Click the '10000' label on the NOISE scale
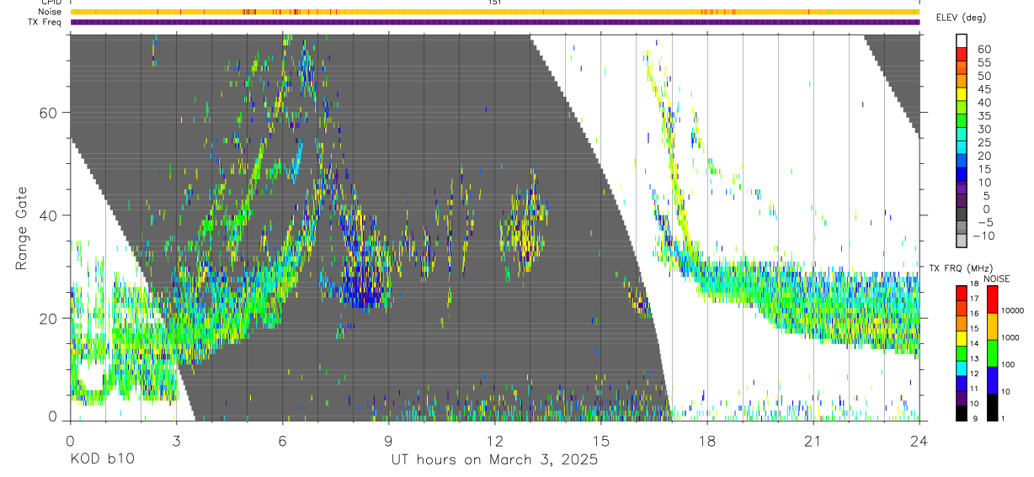Viewport: 1034px width, 477px height. [x=1014, y=311]
